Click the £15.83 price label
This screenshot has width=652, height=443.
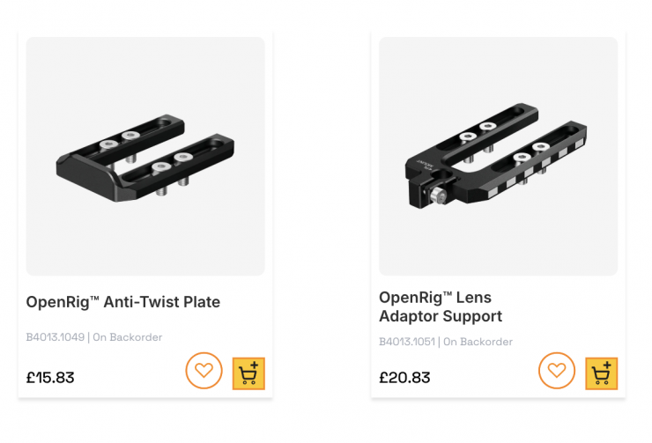click(x=50, y=377)
